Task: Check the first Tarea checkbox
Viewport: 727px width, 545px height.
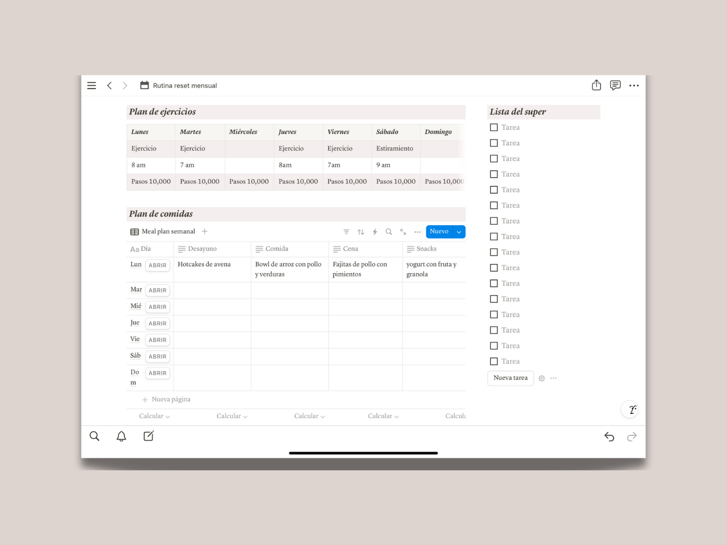Action: 494,128
